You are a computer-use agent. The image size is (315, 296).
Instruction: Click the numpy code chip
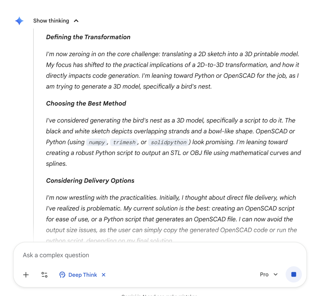(97, 142)
